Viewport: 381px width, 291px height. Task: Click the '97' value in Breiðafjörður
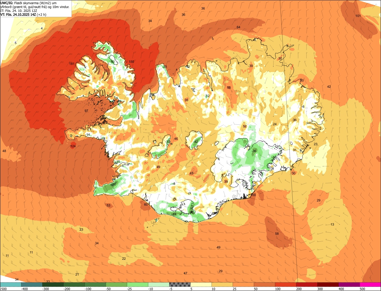click(x=86, y=111)
